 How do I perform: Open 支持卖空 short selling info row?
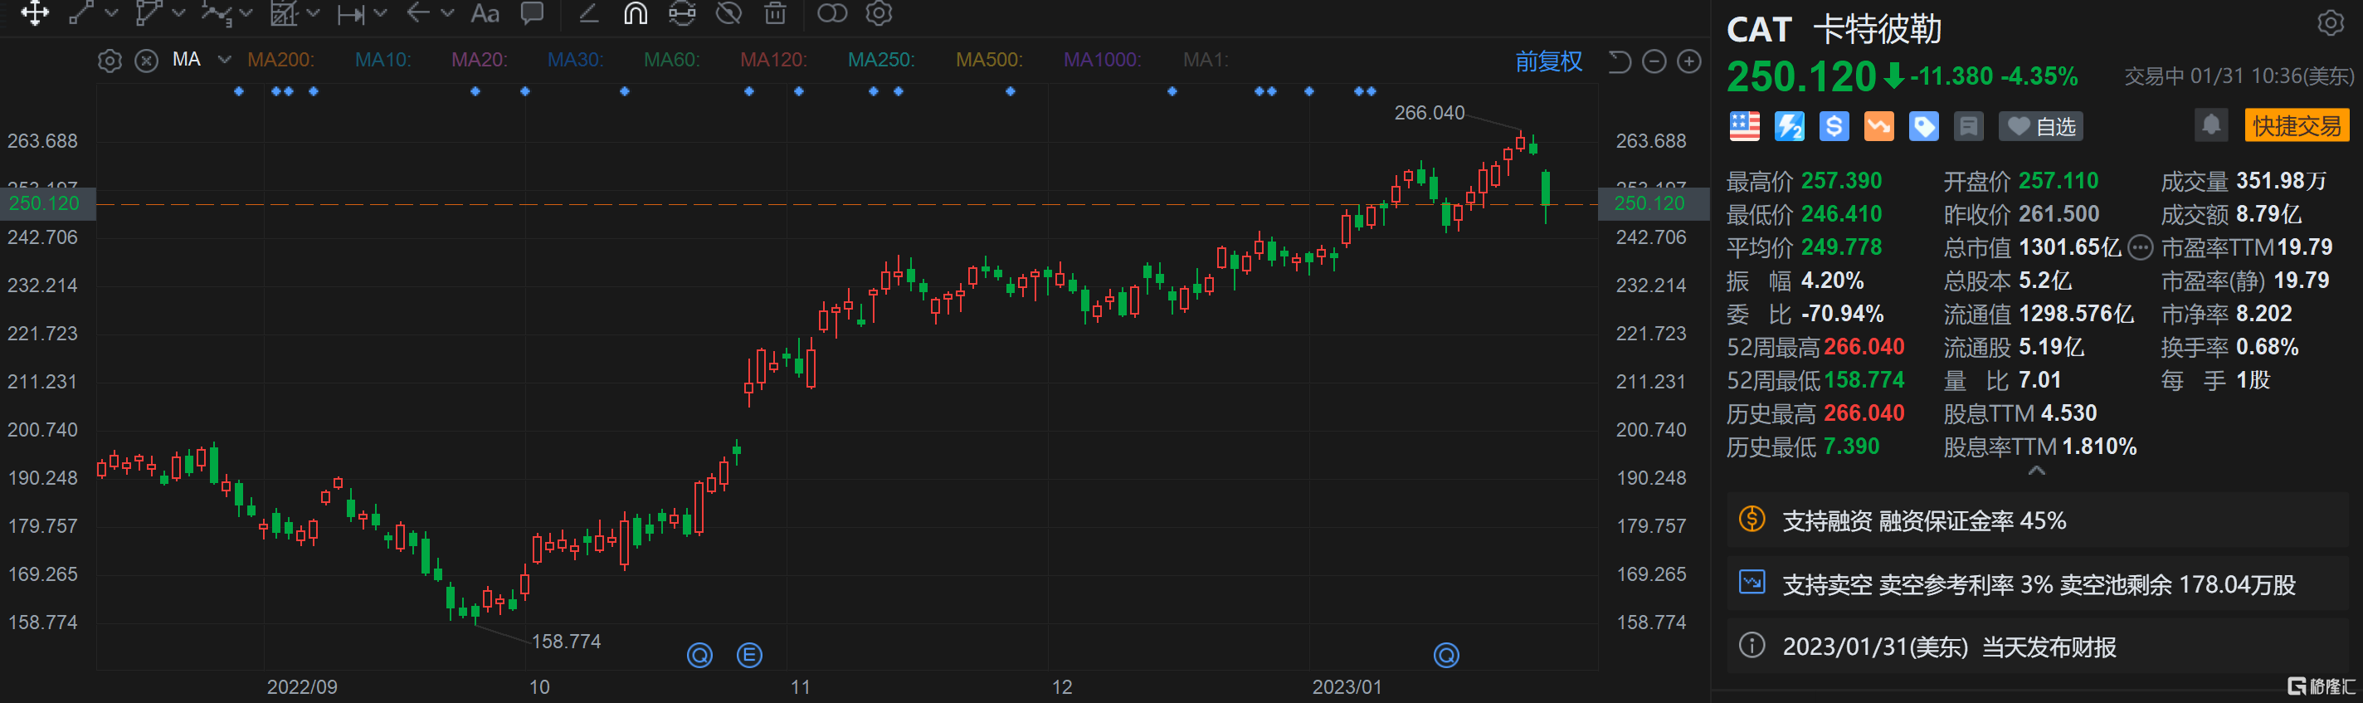coord(2038,583)
